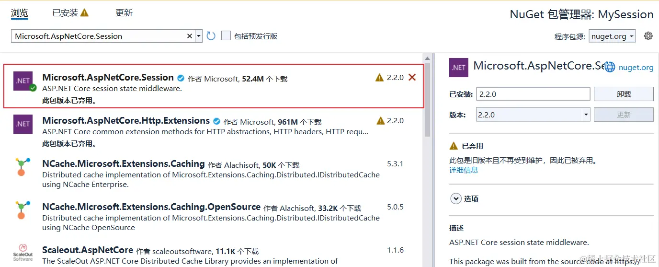This screenshot has height=267, width=659.
Task: Select NCache.Microsoft.Extensions.Caching.OpenSource package title
Action: (x=151, y=207)
